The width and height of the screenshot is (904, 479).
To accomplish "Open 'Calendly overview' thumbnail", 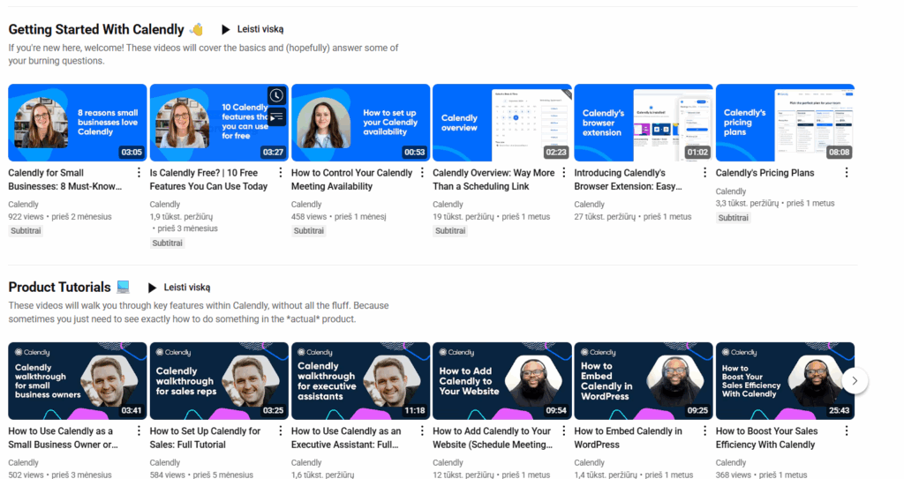I will click(502, 123).
